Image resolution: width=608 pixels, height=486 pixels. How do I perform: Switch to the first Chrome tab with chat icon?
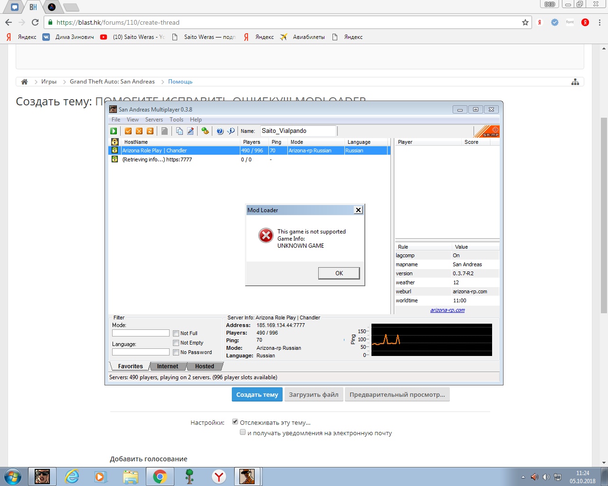15,7
